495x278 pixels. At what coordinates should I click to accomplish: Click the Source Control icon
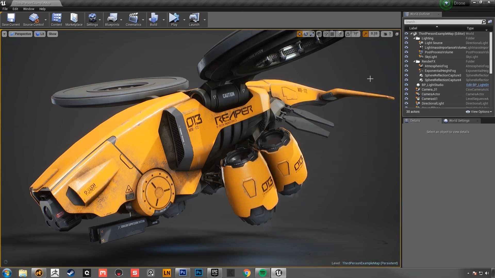tap(34, 18)
